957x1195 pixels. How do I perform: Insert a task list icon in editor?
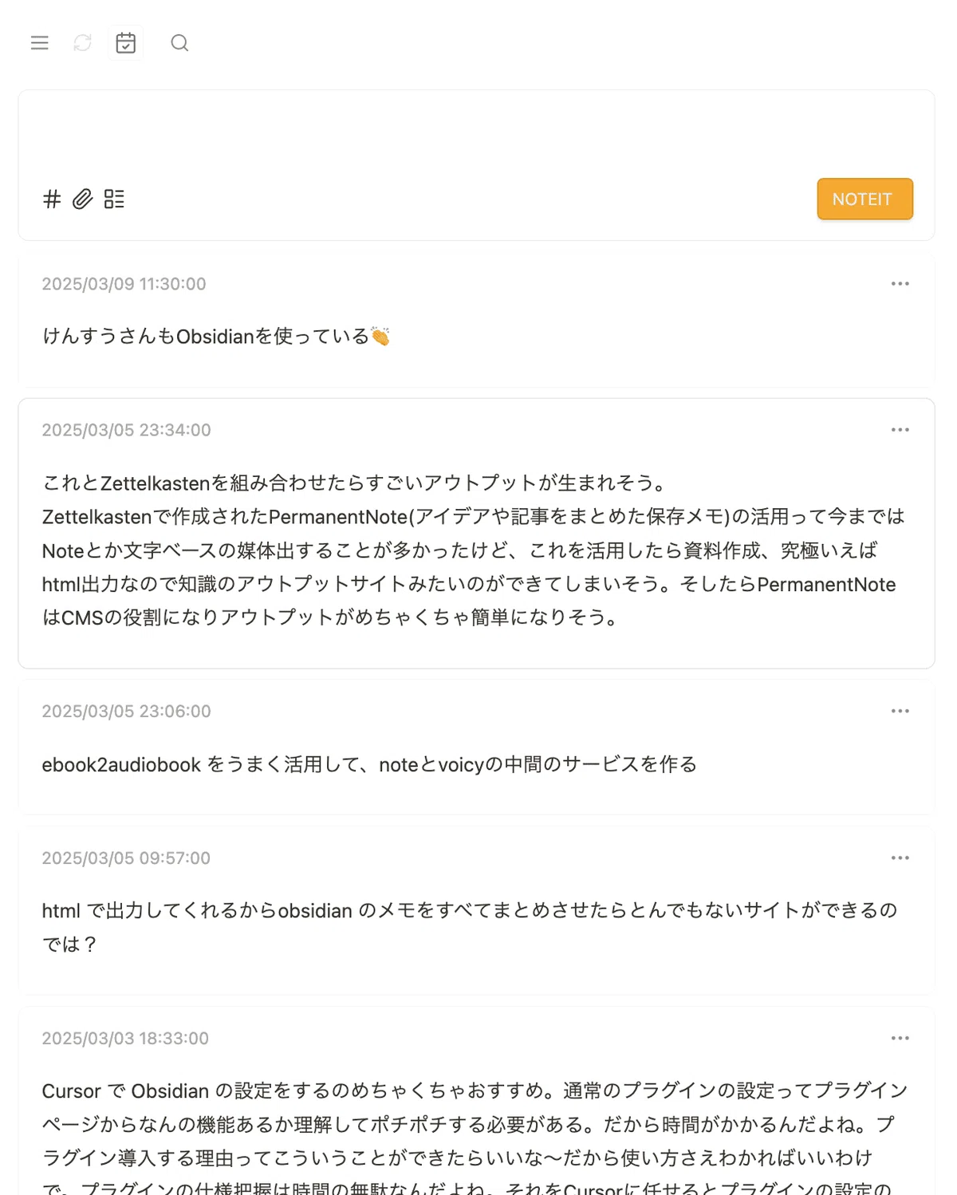114,199
